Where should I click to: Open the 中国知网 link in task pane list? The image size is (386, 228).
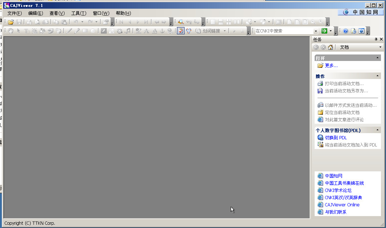pyautogui.click(x=334, y=176)
